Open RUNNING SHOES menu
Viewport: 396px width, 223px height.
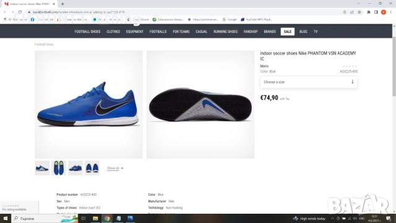pyautogui.click(x=225, y=32)
